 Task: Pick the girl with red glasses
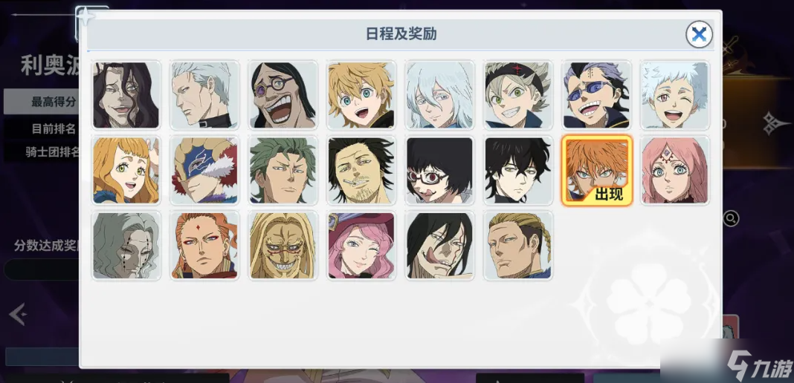pyautogui.click(x=439, y=171)
